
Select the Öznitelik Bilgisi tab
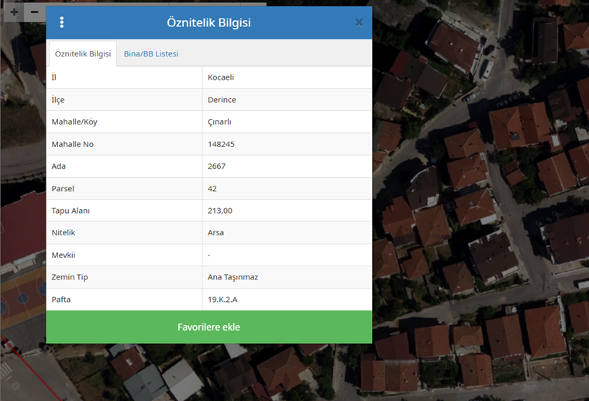[x=83, y=53]
